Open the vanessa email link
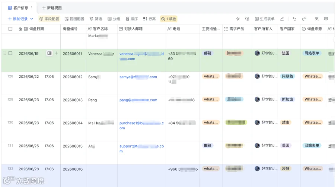This screenshot has height=187, width=335. [x=141, y=56]
